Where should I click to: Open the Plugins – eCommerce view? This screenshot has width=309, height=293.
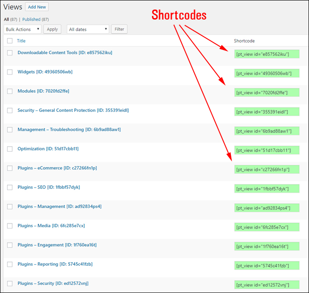pos(57,168)
